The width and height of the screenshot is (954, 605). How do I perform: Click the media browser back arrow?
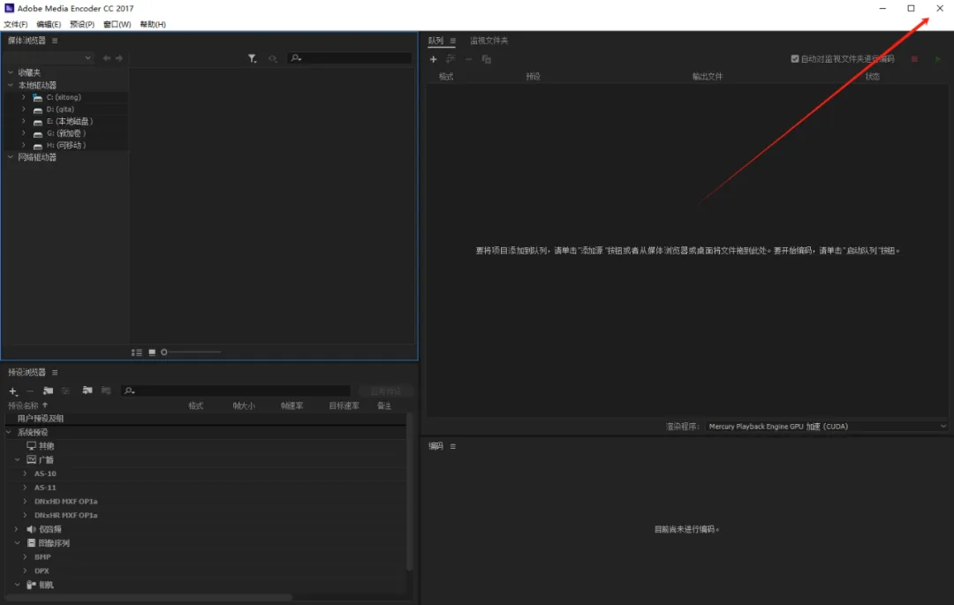click(107, 58)
